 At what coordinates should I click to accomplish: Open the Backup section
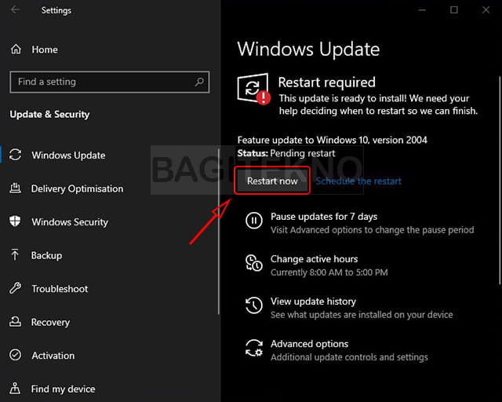[46, 255]
